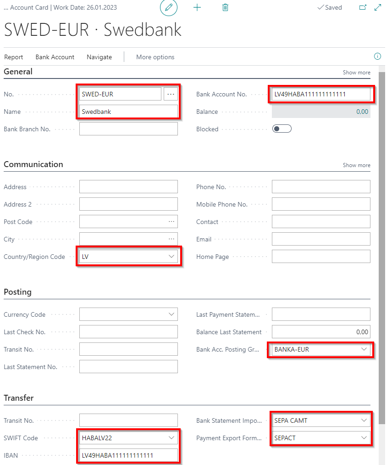Click the Address 2 input field
This screenshot has width=392, height=465.
click(128, 204)
